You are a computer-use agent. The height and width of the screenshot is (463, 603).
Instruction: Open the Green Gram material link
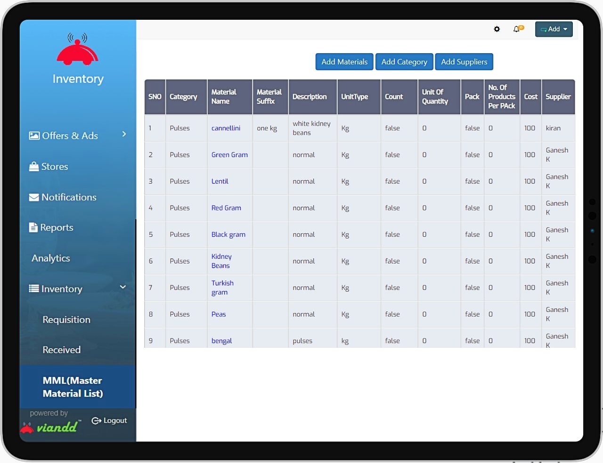point(229,155)
